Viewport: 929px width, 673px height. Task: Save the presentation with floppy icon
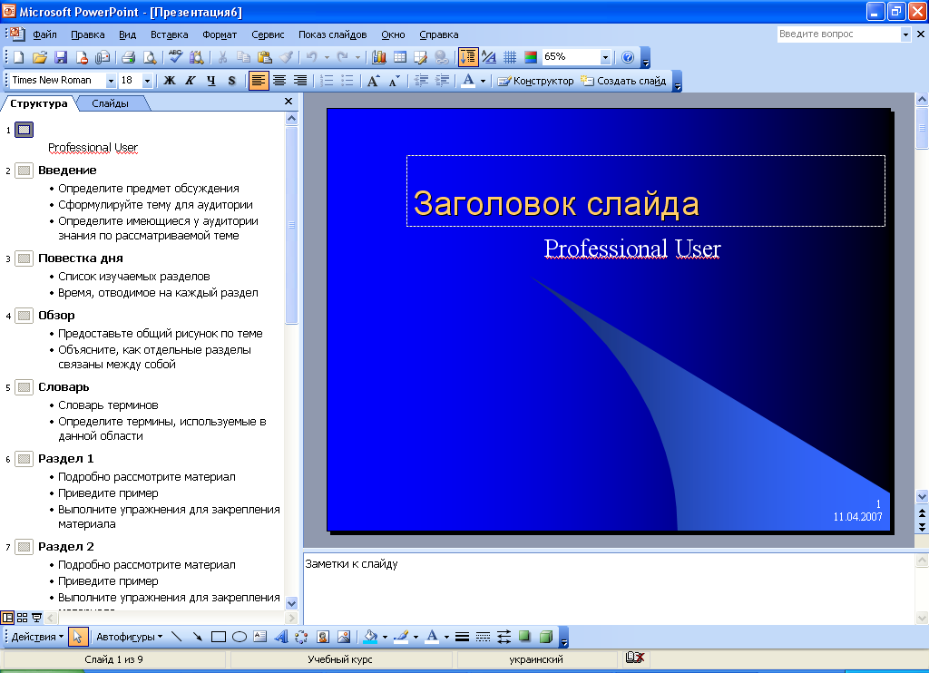[61, 57]
